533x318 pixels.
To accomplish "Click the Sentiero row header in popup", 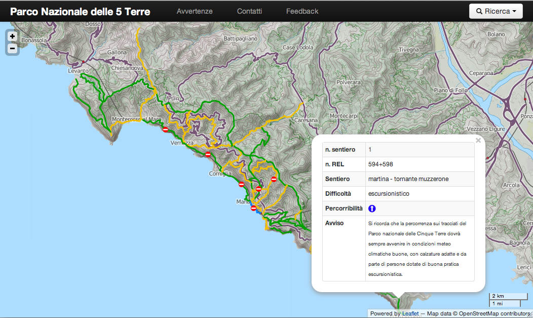I will coord(337,179).
